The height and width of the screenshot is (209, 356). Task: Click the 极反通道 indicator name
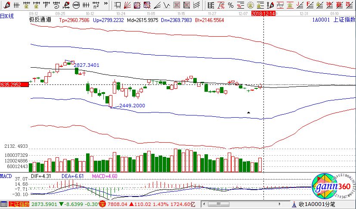pyautogui.click(x=40, y=20)
